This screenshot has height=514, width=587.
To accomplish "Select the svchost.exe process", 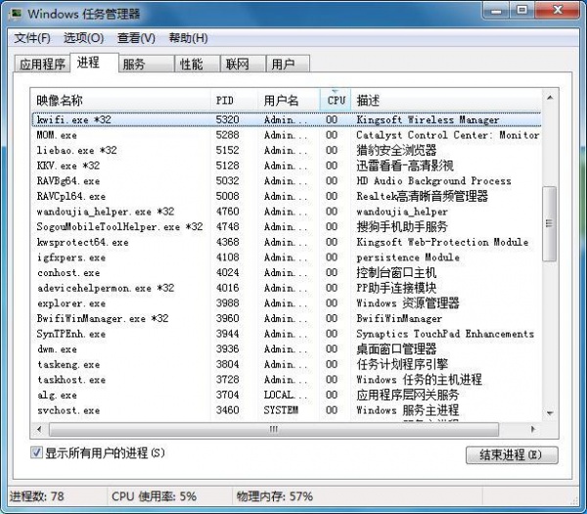I will [287, 410].
